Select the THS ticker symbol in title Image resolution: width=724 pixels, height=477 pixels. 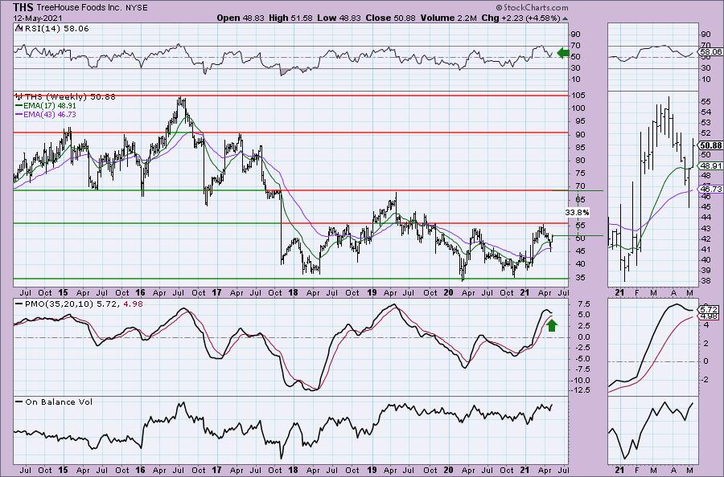23,7
